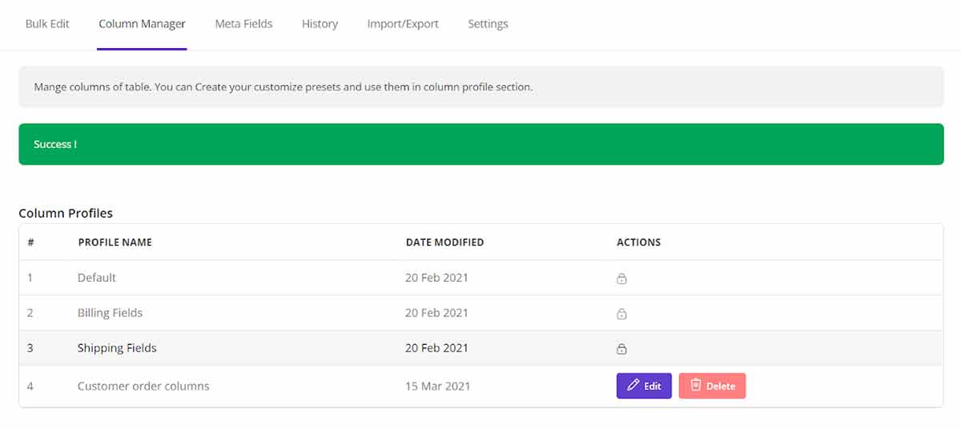Open the Bulk Edit tab

pos(47,24)
